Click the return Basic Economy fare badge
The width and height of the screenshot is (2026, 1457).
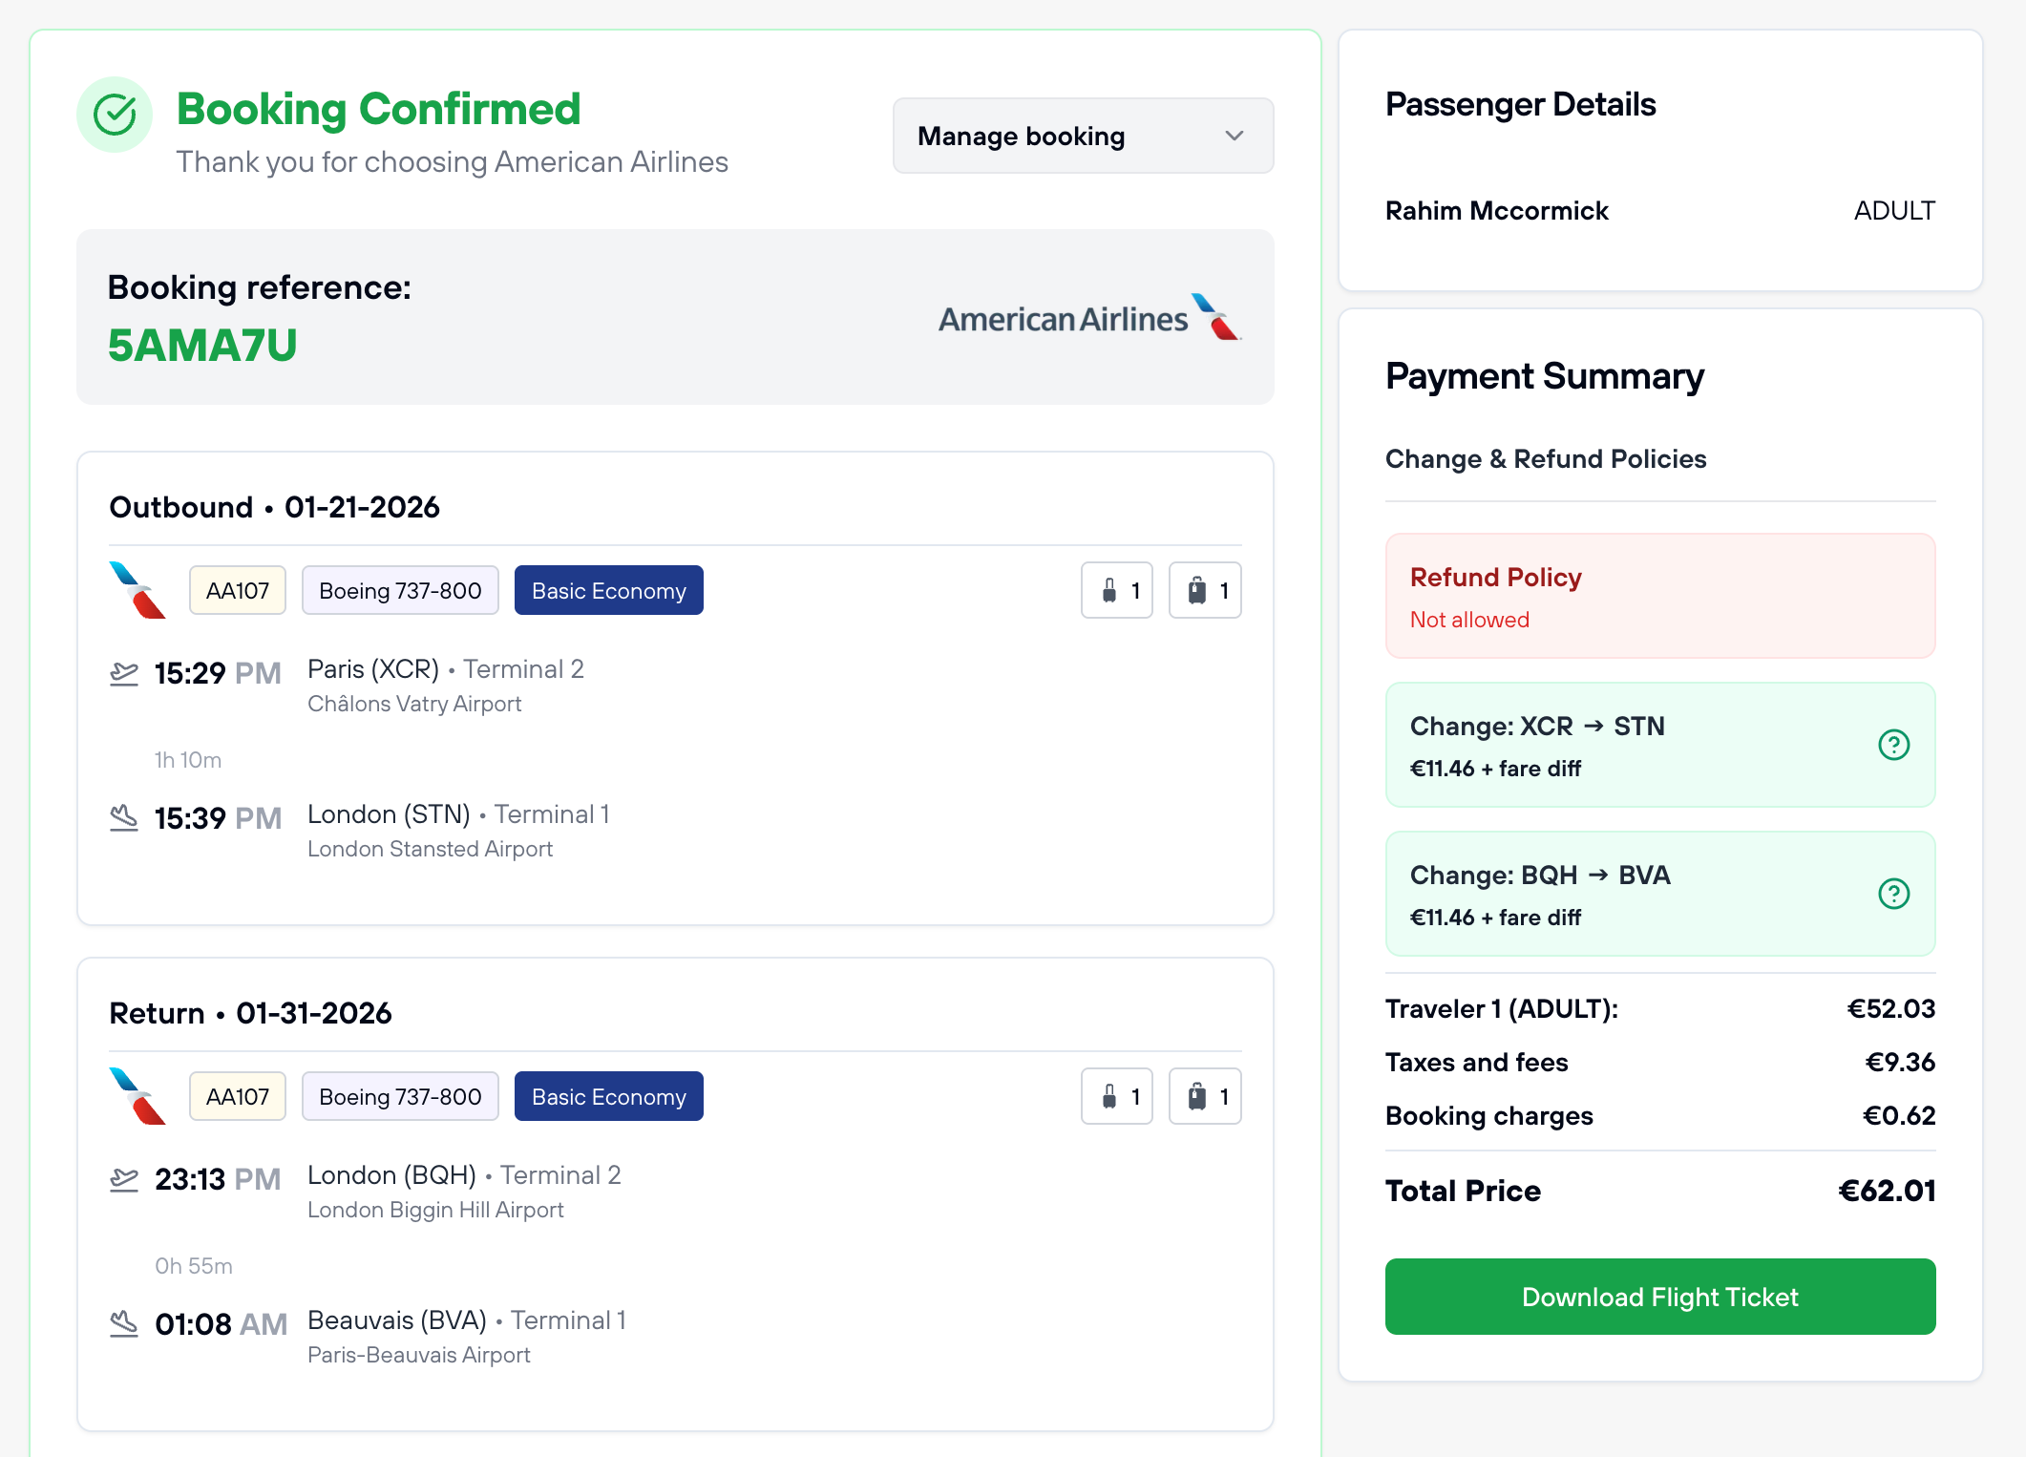pos(608,1096)
